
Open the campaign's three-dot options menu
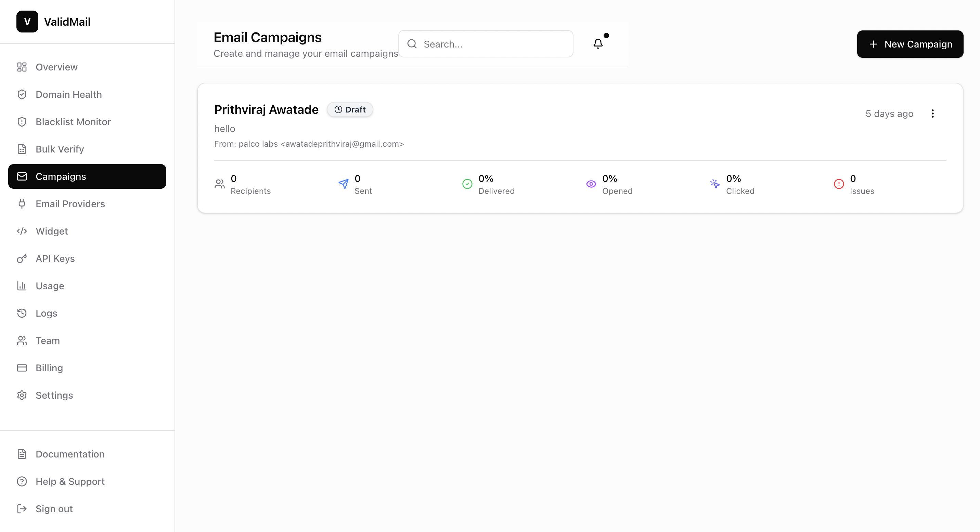click(933, 113)
